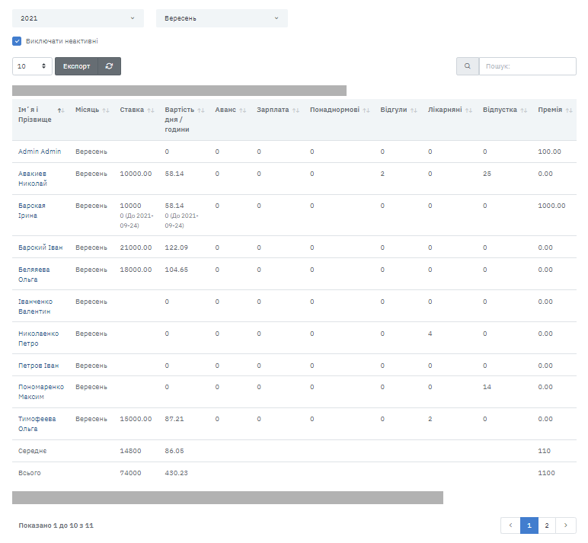
Task: Sort by Відпустка column arrows
Action: [x=524, y=110]
